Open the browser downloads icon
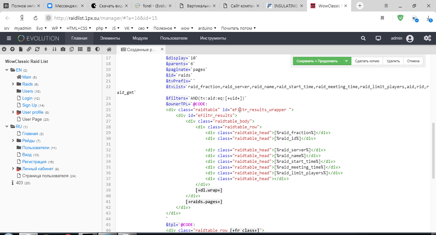 pyautogui.click(x=429, y=19)
